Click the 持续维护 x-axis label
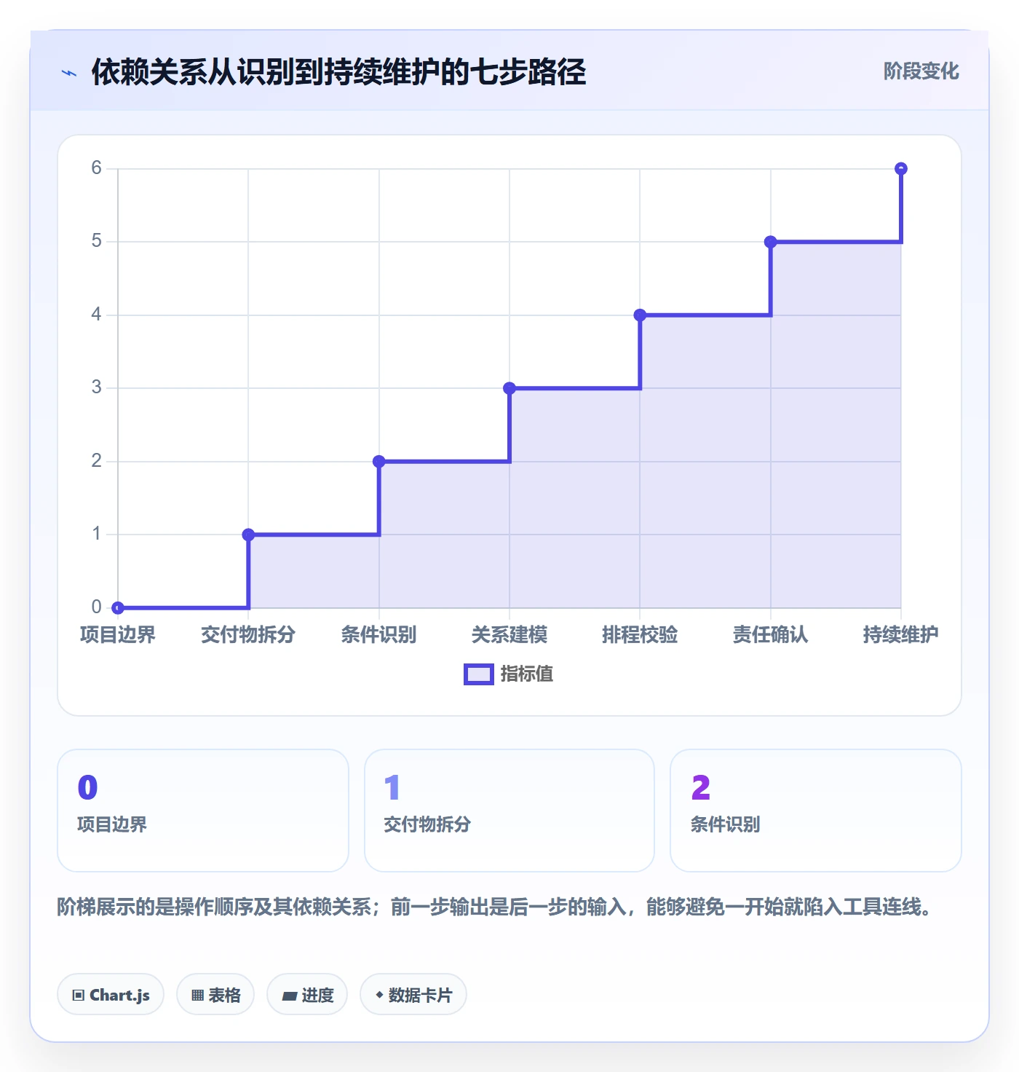The height and width of the screenshot is (1072, 1019). click(x=901, y=634)
